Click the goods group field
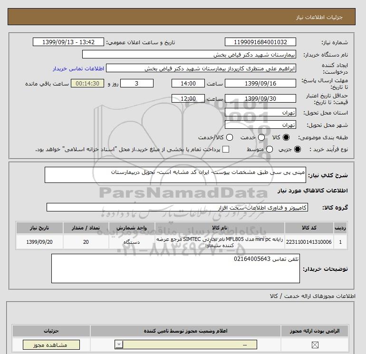366x354 pixels. [177, 207]
